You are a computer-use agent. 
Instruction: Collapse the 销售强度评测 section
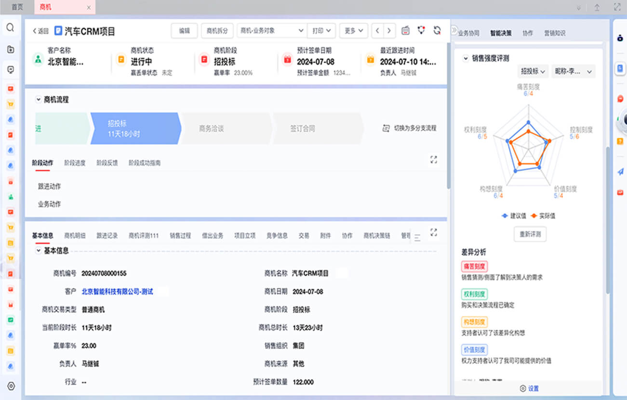[466, 58]
